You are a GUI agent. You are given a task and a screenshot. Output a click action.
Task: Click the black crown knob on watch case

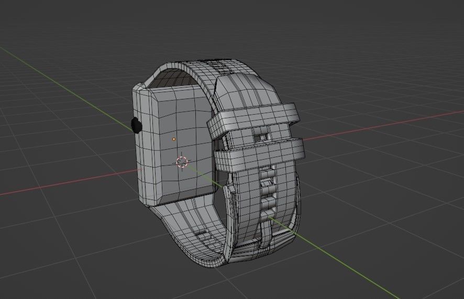click(136, 125)
